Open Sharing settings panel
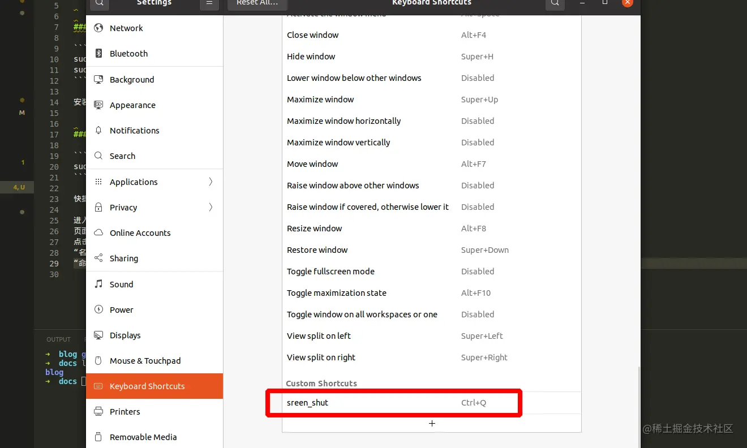747x448 pixels. 154,259
